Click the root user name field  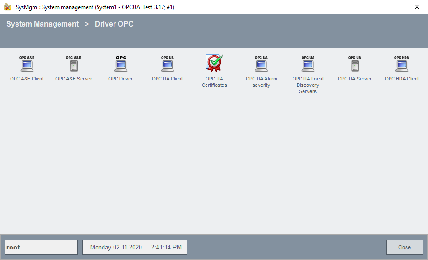coord(41,247)
